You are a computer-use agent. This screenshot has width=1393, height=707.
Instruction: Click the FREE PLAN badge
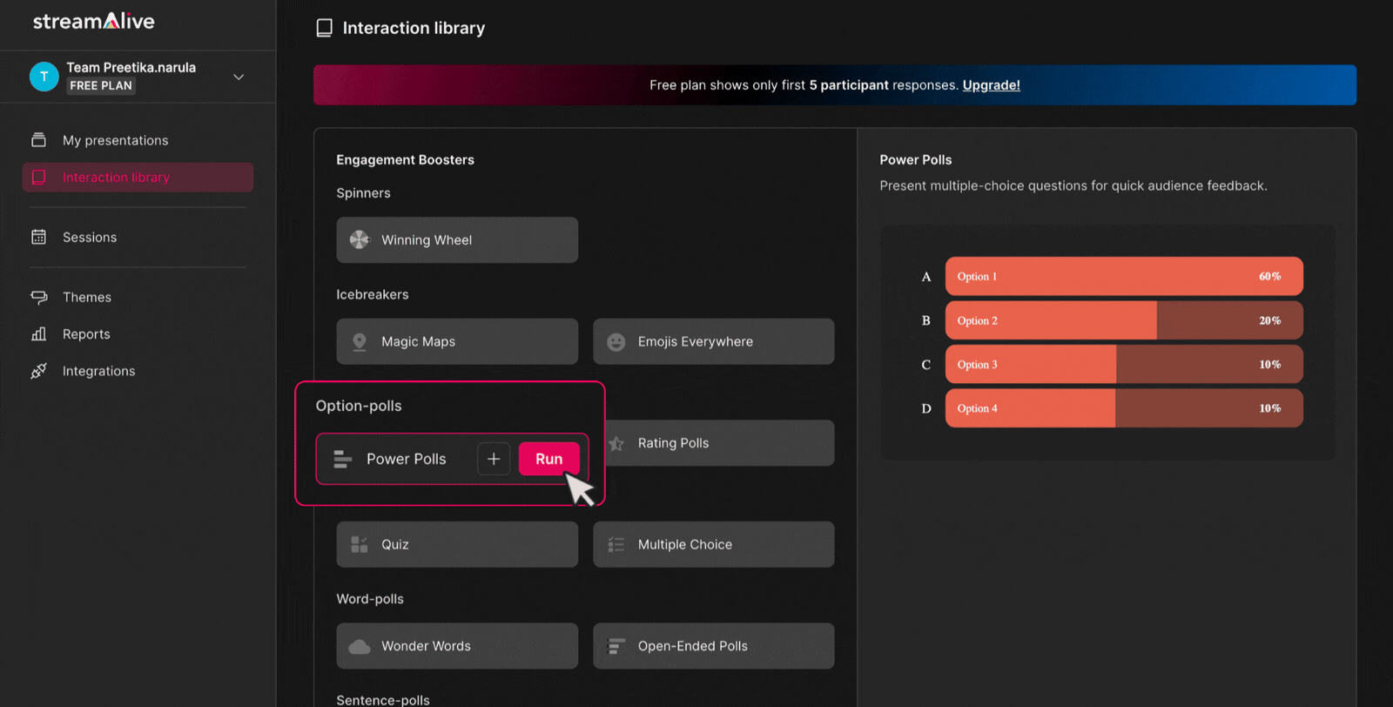pos(101,85)
